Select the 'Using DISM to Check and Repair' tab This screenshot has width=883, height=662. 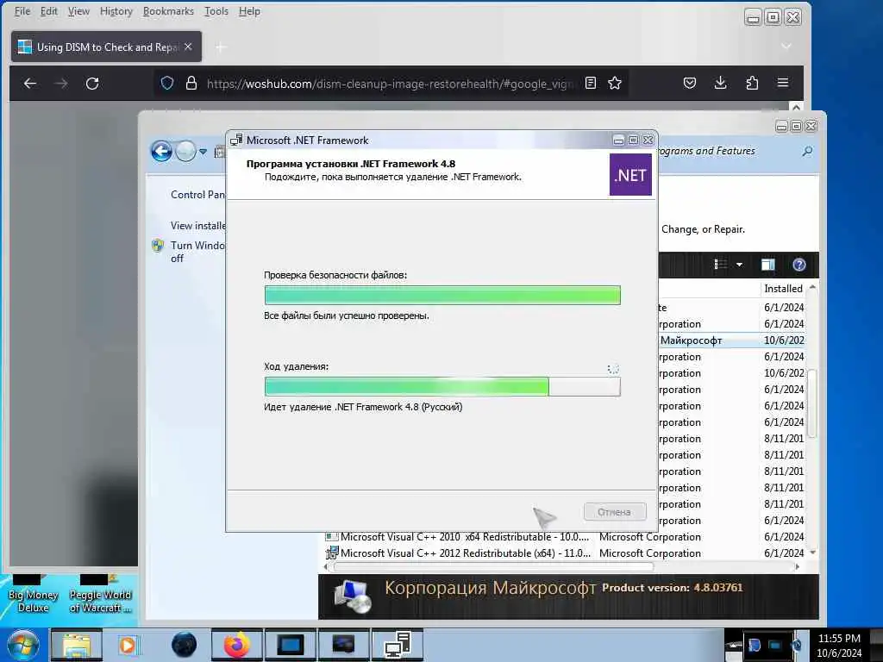coord(106,47)
